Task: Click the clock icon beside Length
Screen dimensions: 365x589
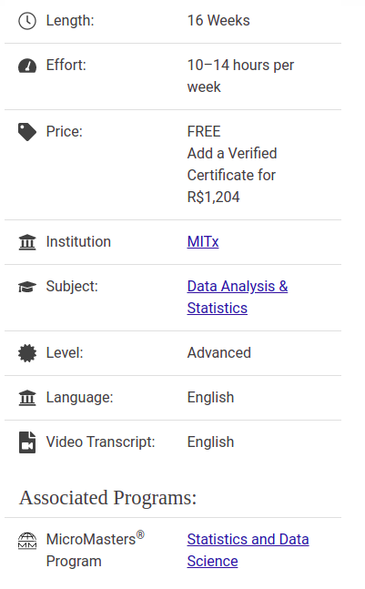Action: (x=27, y=21)
